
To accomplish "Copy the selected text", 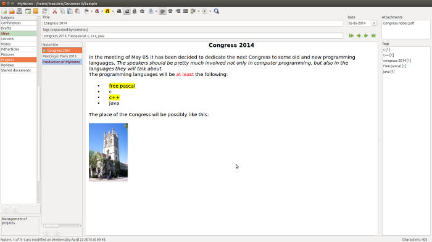I will (x=62, y=11).
